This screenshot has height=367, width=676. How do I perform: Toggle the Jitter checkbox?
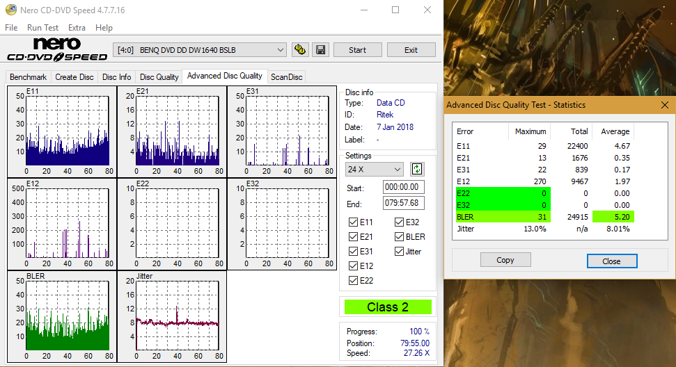coord(399,251)
